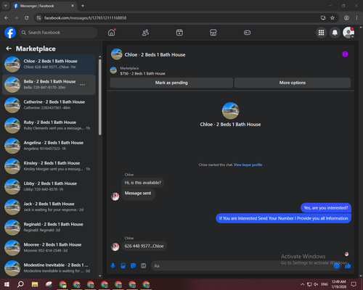Click 'Hi, is this available?' message

143,183
